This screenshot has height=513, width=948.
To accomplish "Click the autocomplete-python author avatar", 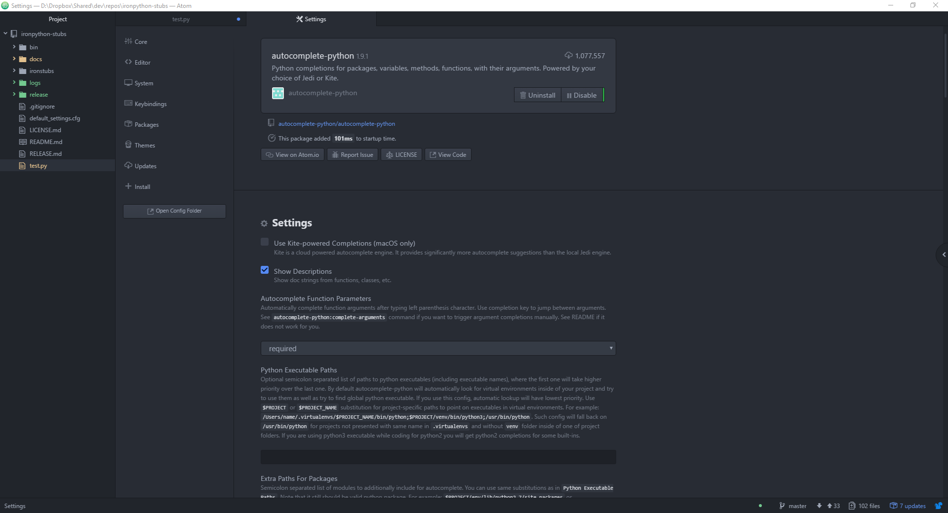I will tap(278, 93).
